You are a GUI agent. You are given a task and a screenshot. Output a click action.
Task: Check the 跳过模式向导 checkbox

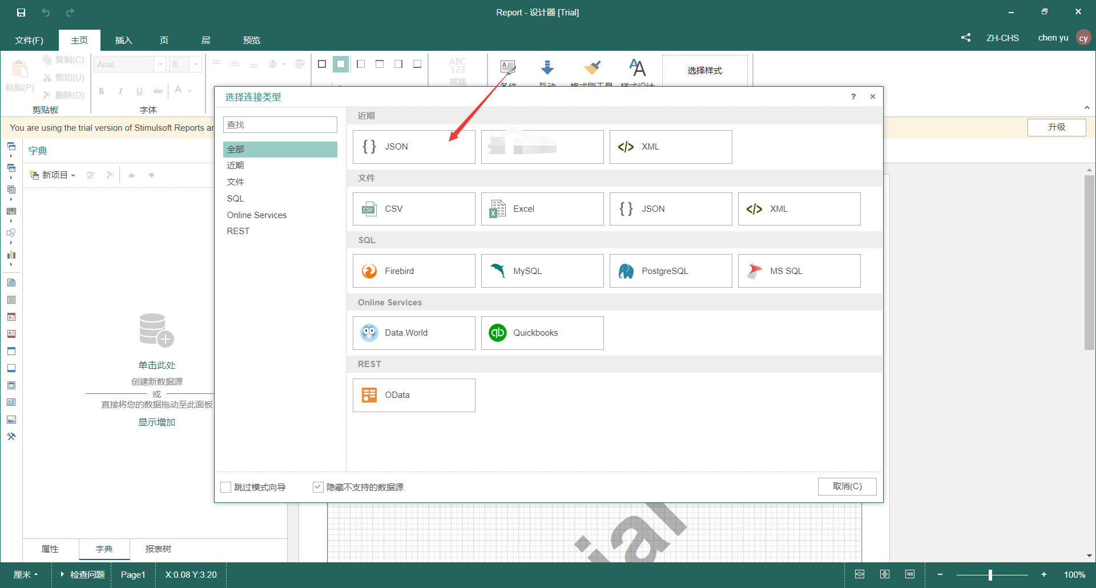tap(226, 486)
